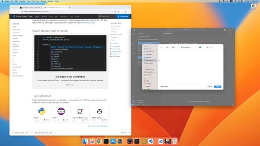Open Finder from the Dock

(85, 141)
